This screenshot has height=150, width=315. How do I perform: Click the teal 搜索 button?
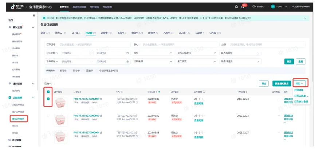[x=289, y=61]
